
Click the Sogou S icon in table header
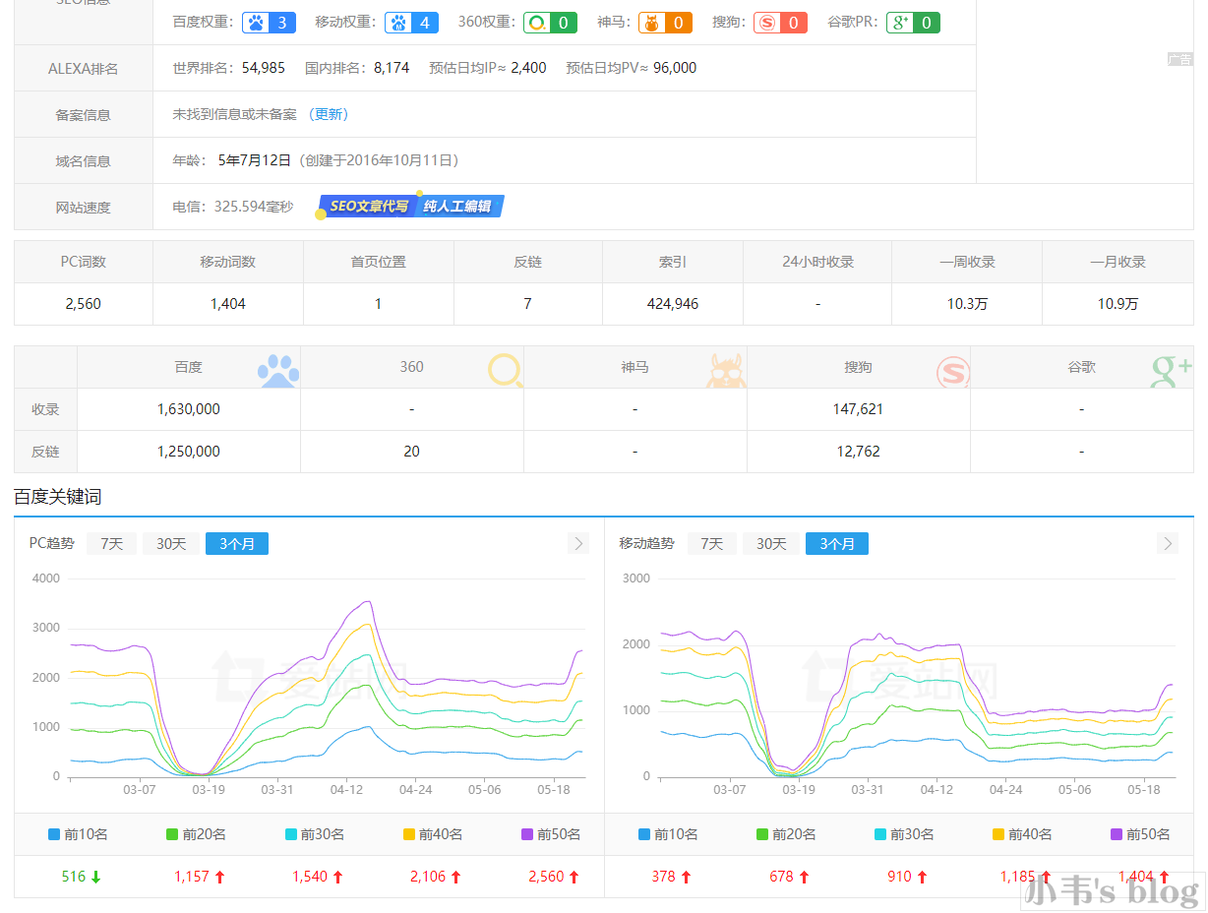click(953, 371)
